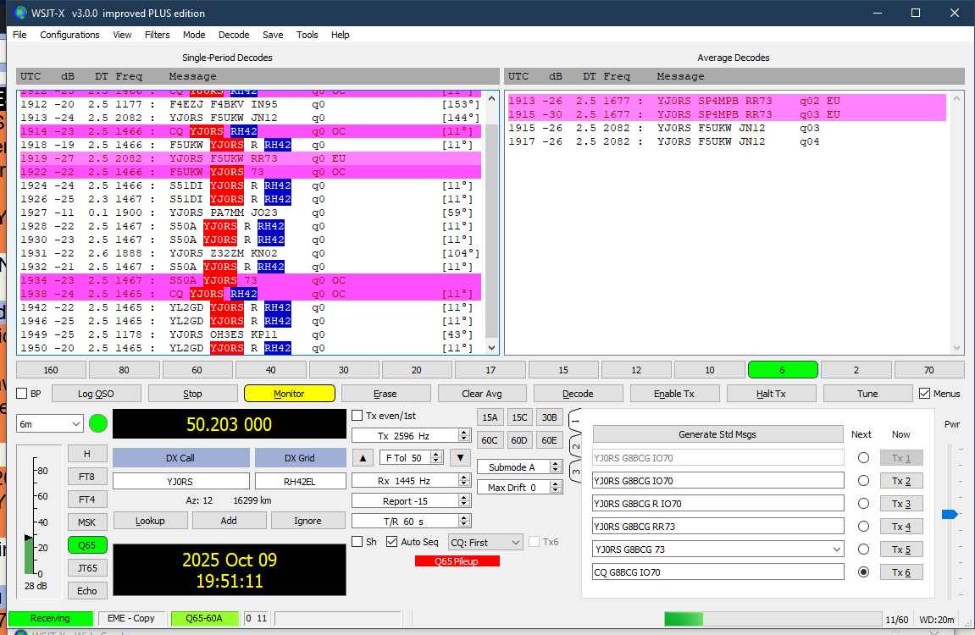Screen dimensions: 975x635
Task: Click the green status indicator beside band selector
Action: tap(99, 422)
